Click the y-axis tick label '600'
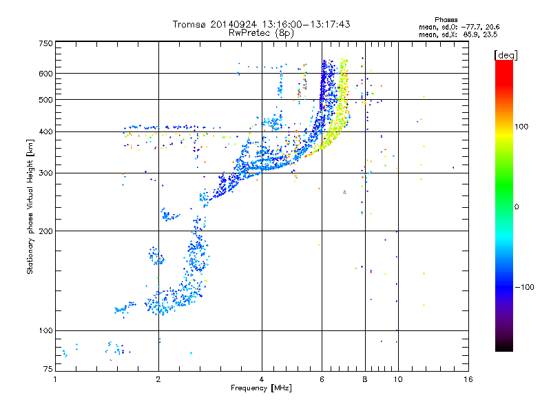 (45, 74)
